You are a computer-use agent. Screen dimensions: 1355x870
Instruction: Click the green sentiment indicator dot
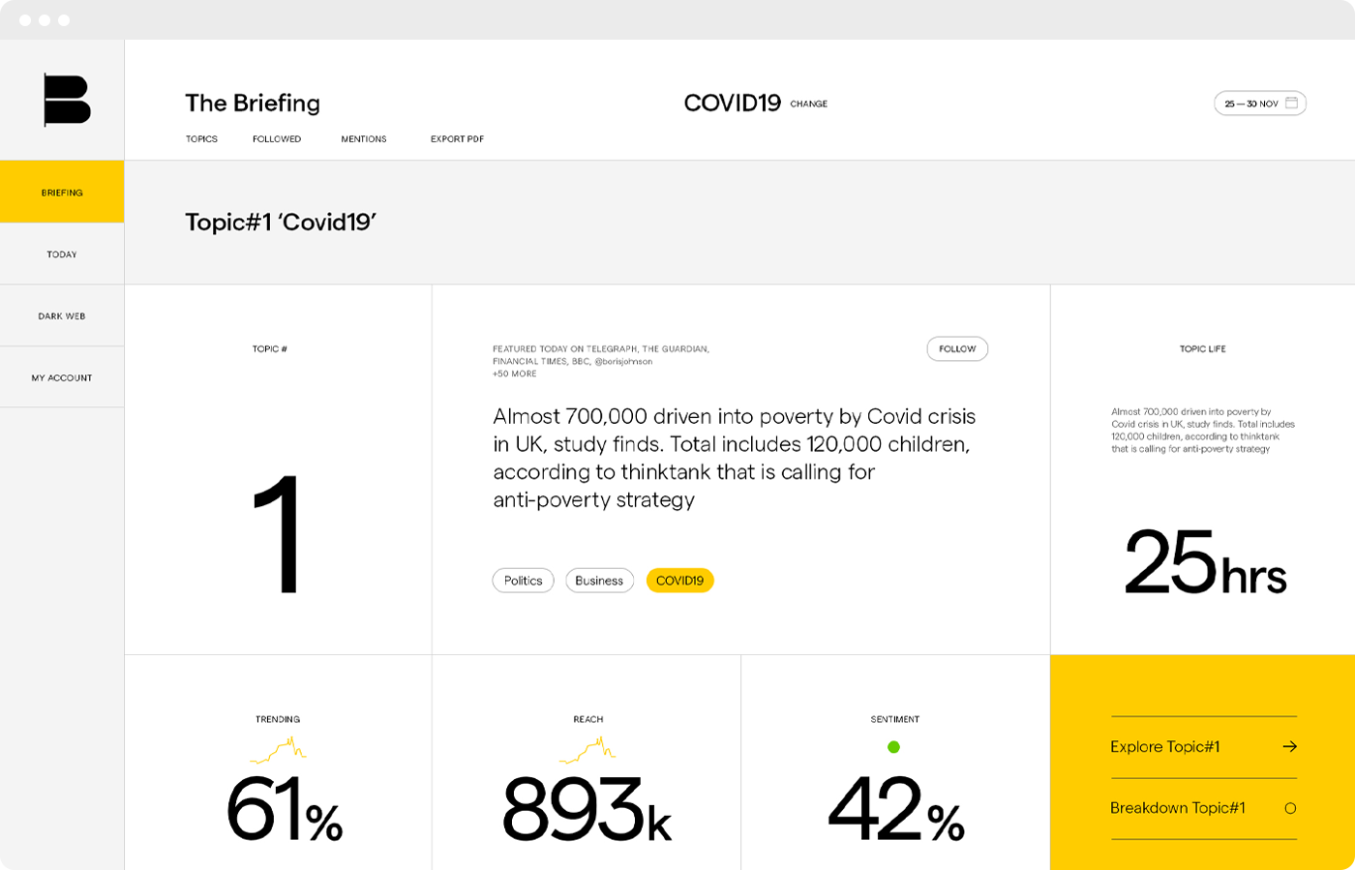click(893, 747)
